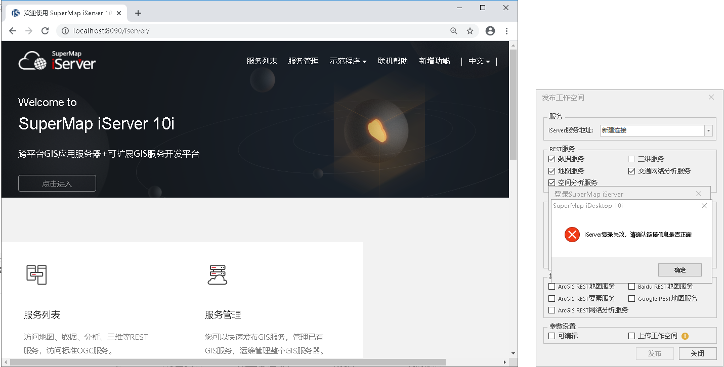Check Google REST地图服务
The width and height of the screenshot is (724, 367).
tap(631, 298)
